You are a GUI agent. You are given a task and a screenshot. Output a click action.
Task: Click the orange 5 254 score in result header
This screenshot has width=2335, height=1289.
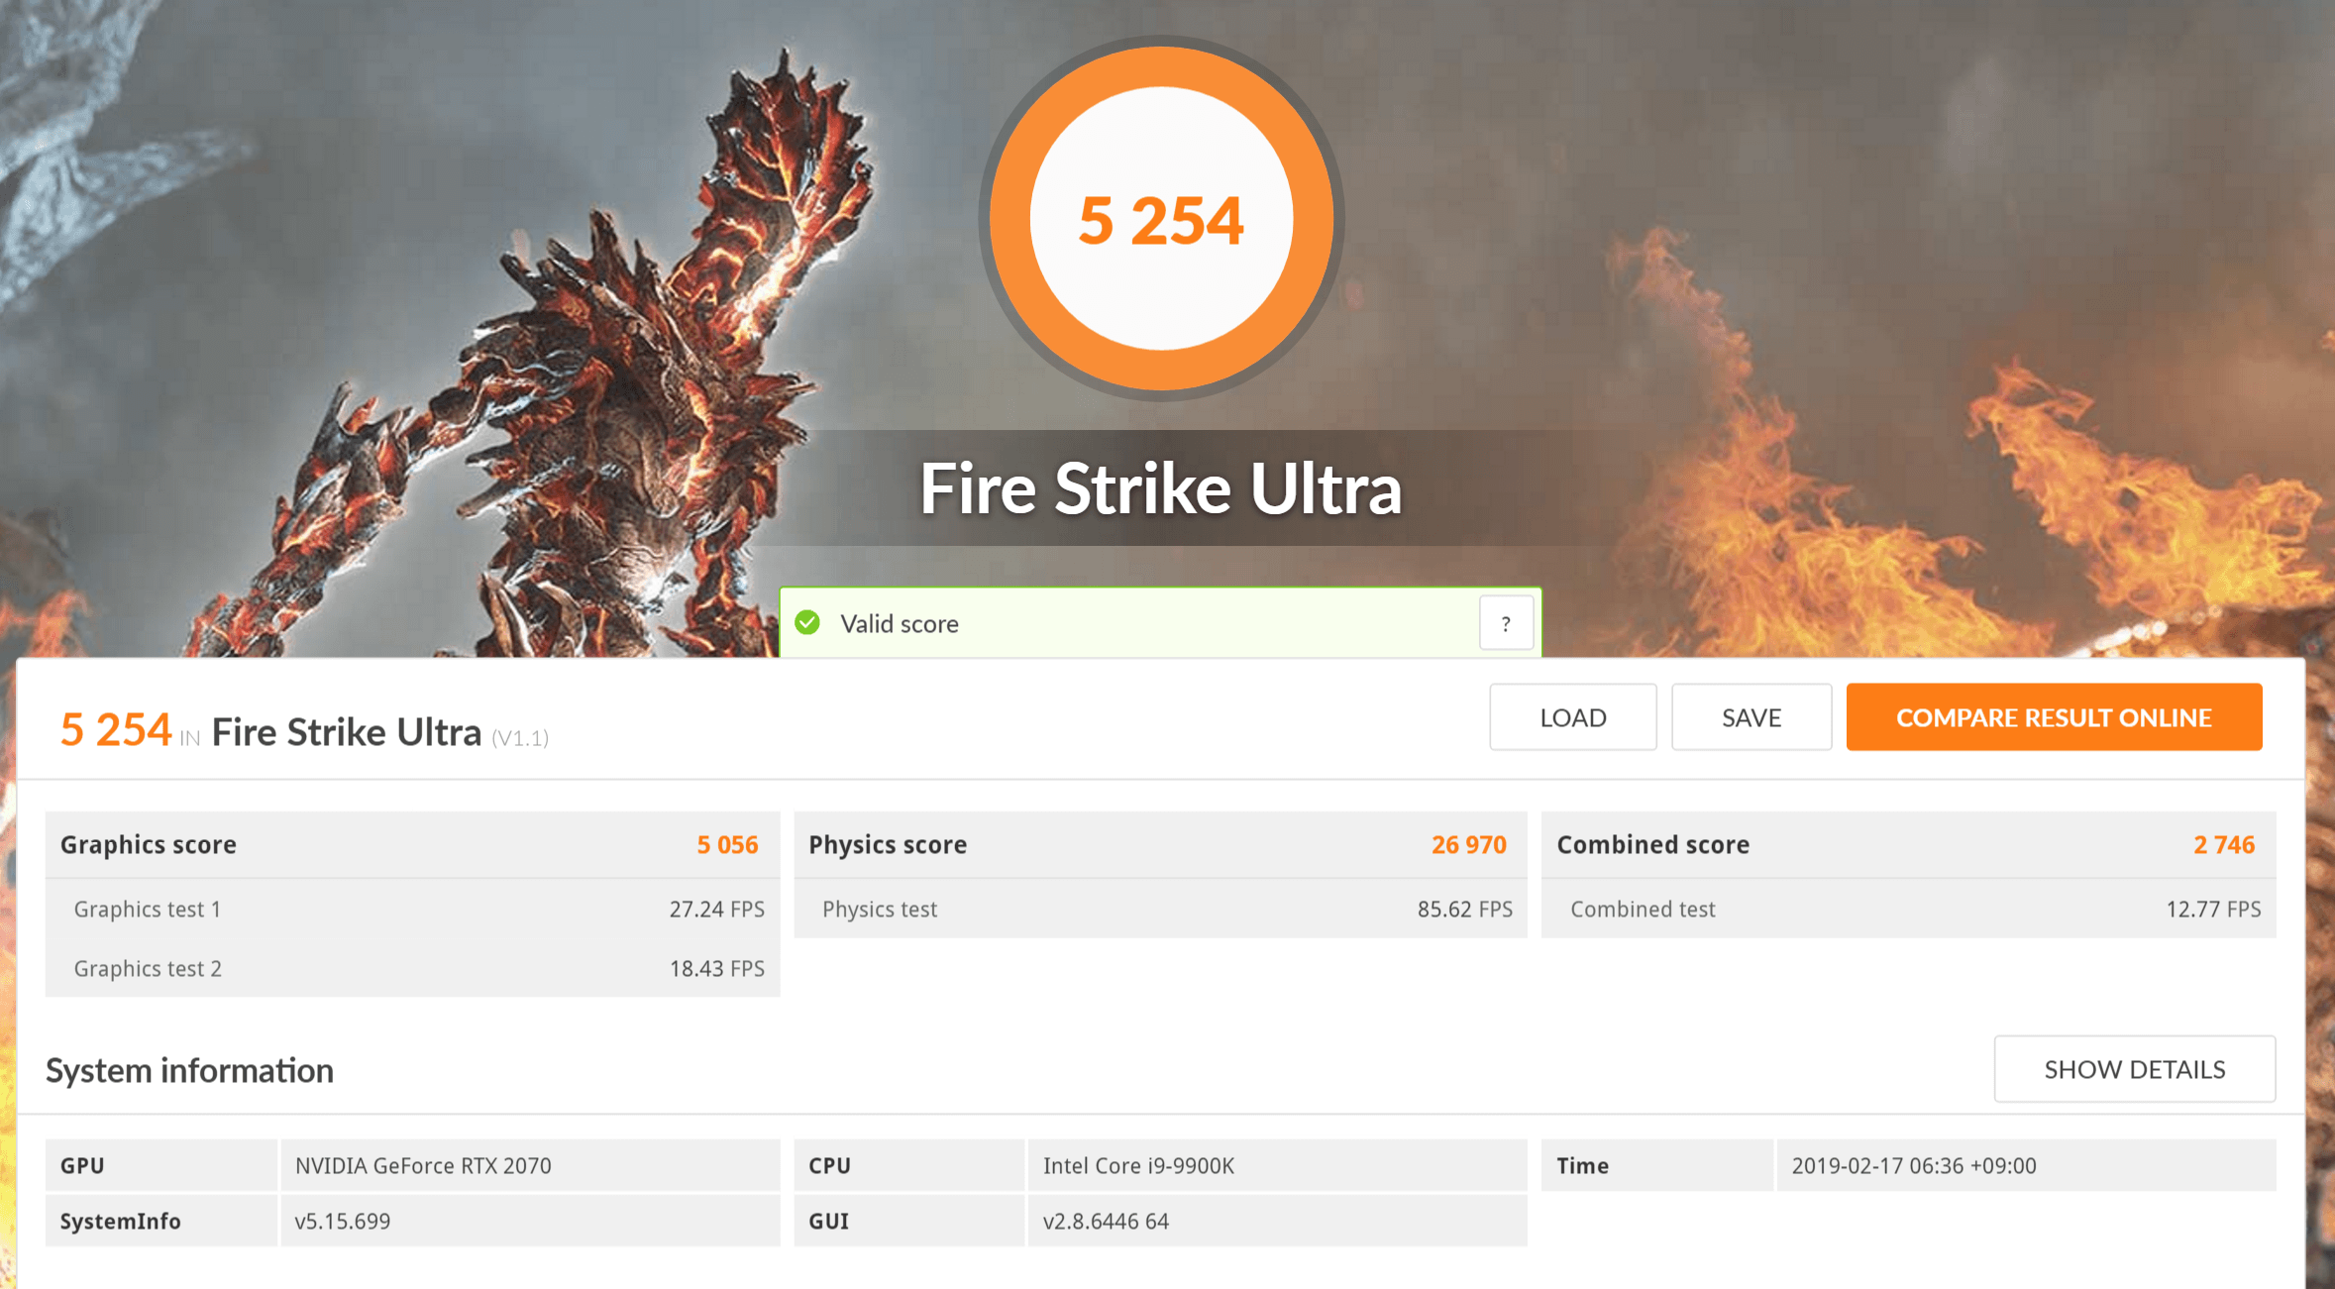click(x=116, y=729)
